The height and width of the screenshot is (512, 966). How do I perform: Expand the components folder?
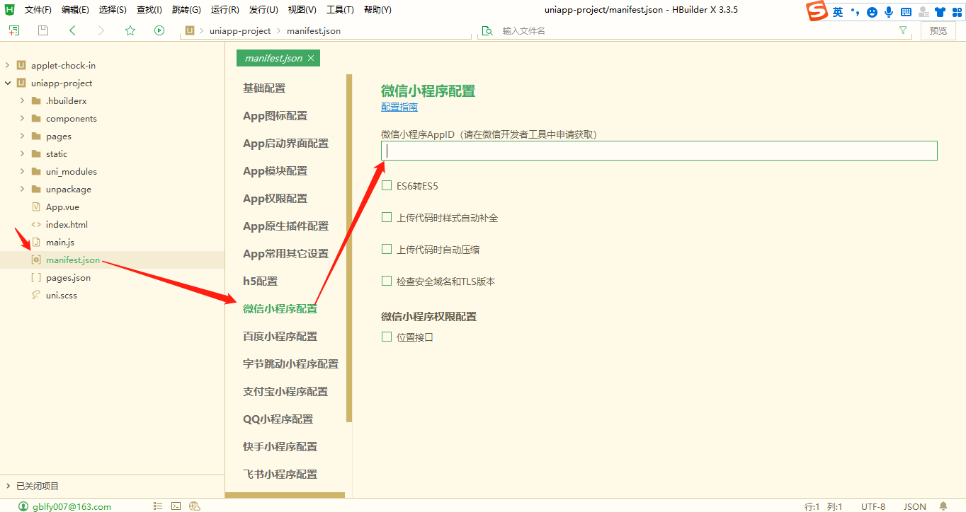(23, 118)
